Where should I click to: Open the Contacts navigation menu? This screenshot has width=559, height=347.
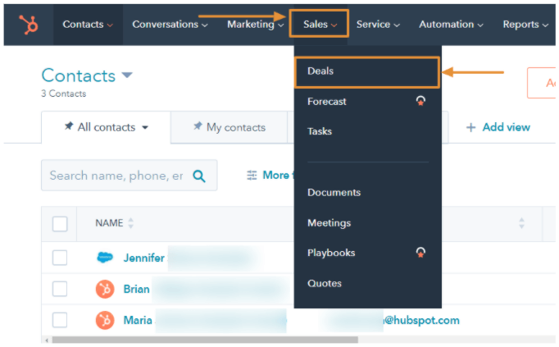(88, 25)
